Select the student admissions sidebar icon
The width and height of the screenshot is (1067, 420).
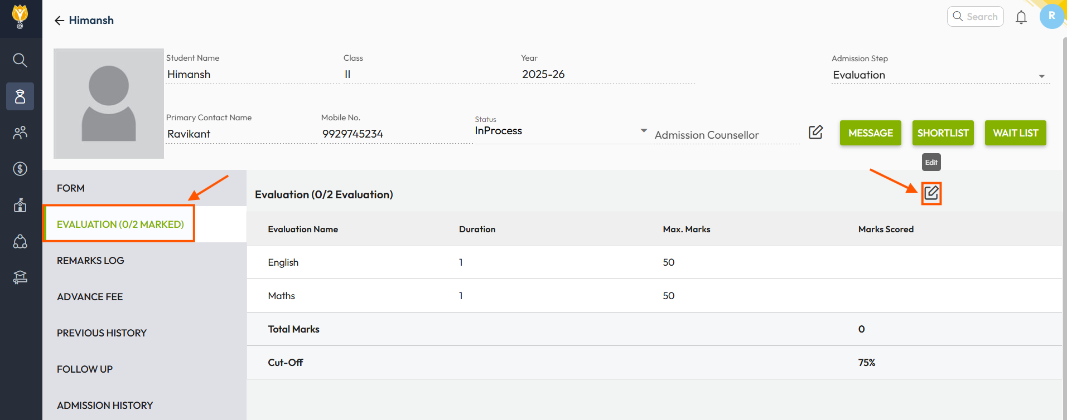20,96
